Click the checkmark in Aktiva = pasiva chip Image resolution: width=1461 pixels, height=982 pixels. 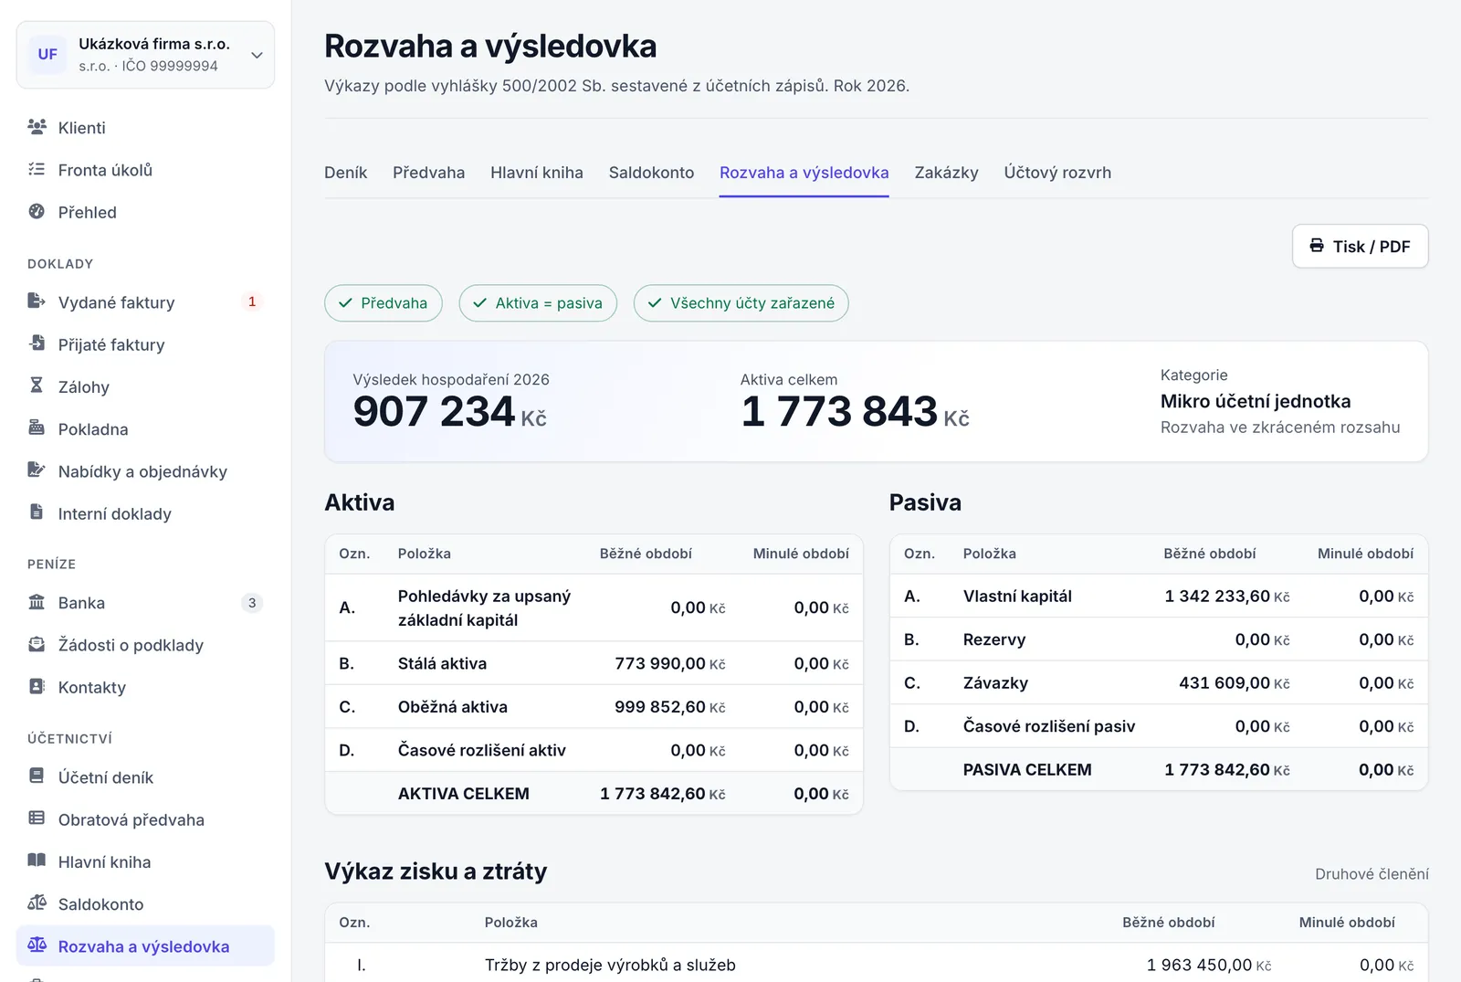(x=479, y=303)
